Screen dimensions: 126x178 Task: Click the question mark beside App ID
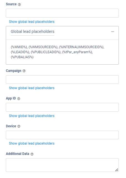[19, 99]
